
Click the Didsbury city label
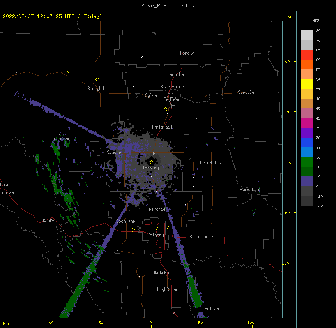click(150, 168)
